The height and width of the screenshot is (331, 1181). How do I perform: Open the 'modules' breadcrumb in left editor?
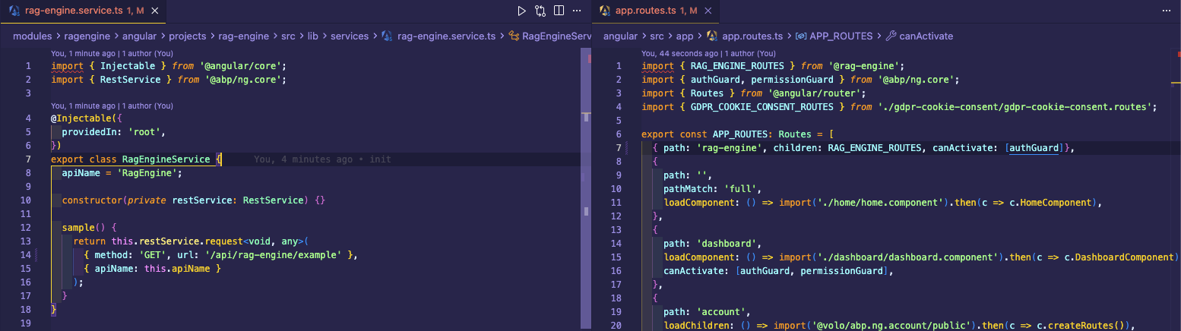pos(31,36)
